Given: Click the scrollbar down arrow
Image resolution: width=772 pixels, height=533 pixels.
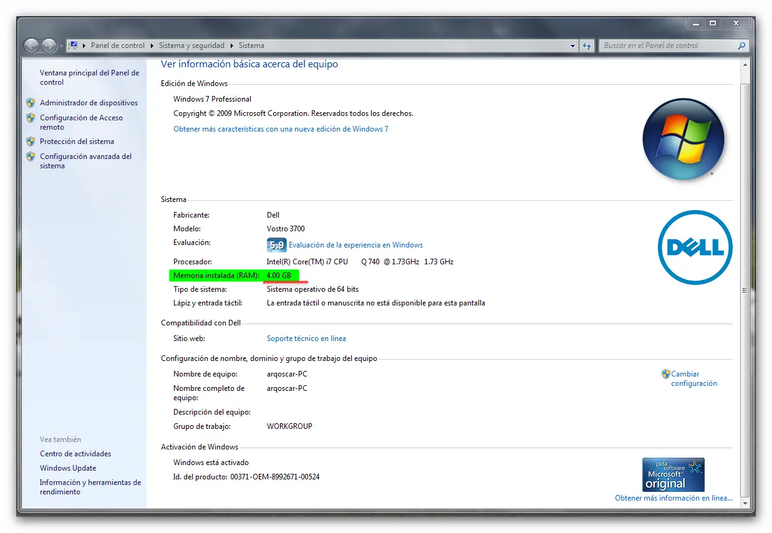Looking at the screenshot, I should coord(744,502).
